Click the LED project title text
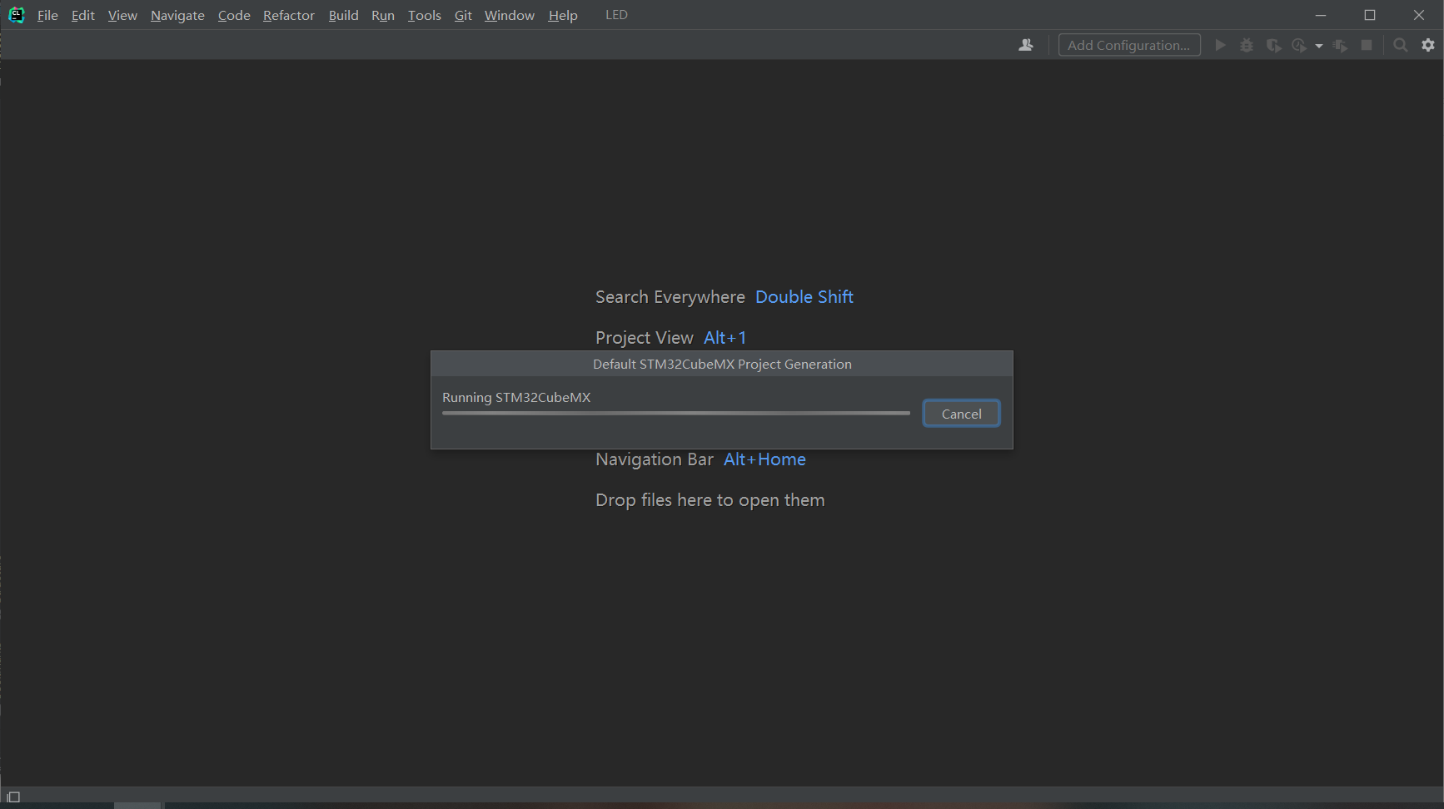Screen dimensions: 1444x809 (616, 15)
